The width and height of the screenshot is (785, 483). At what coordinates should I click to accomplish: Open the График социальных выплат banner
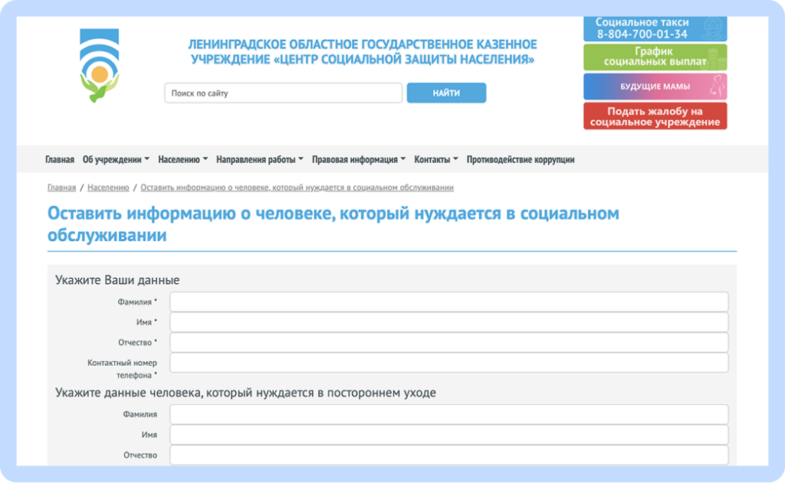(655, 57)
